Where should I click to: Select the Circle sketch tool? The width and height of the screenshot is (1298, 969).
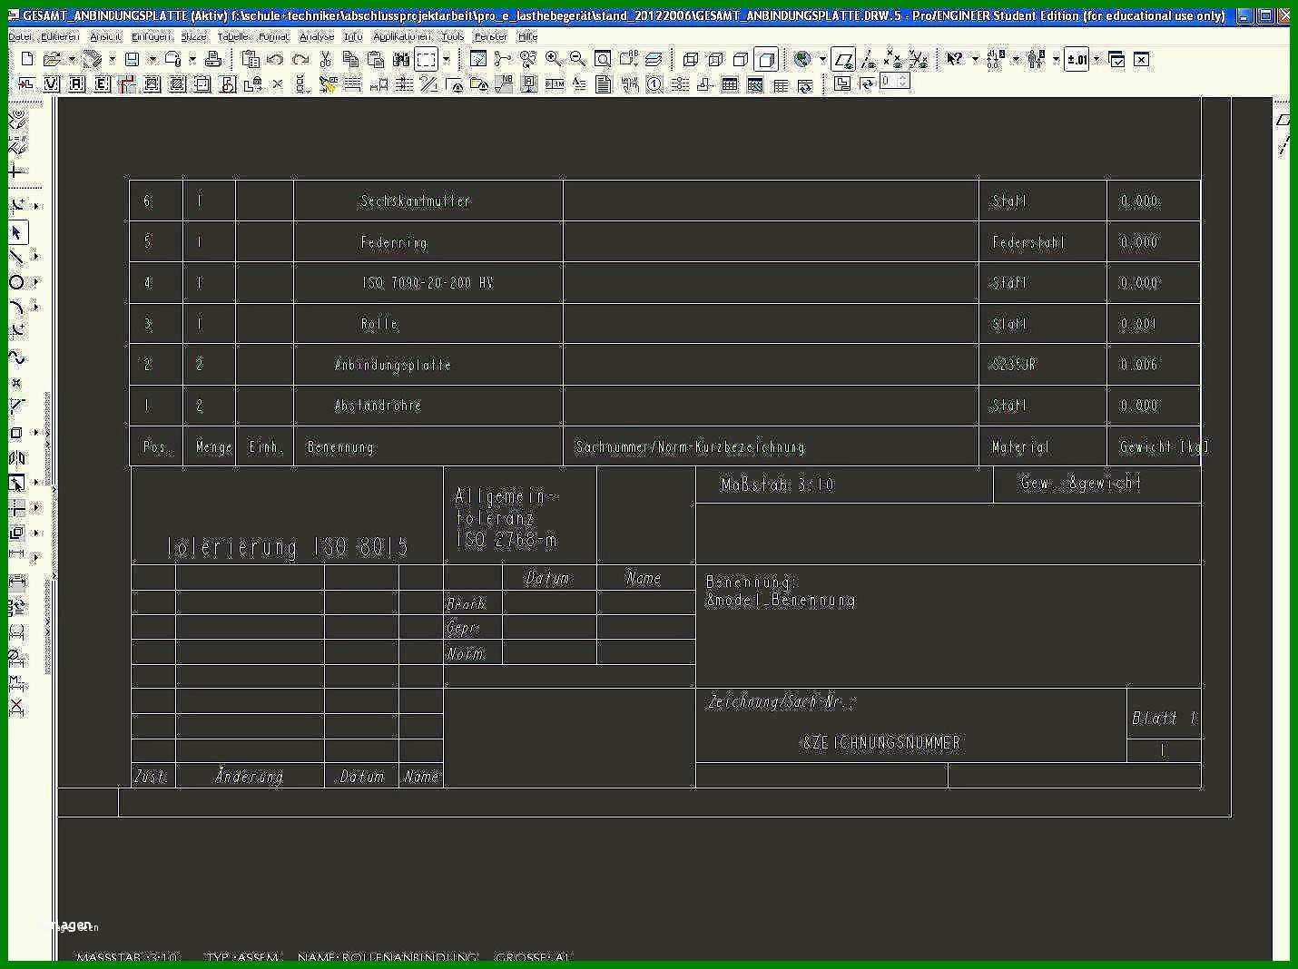point(16,282)
